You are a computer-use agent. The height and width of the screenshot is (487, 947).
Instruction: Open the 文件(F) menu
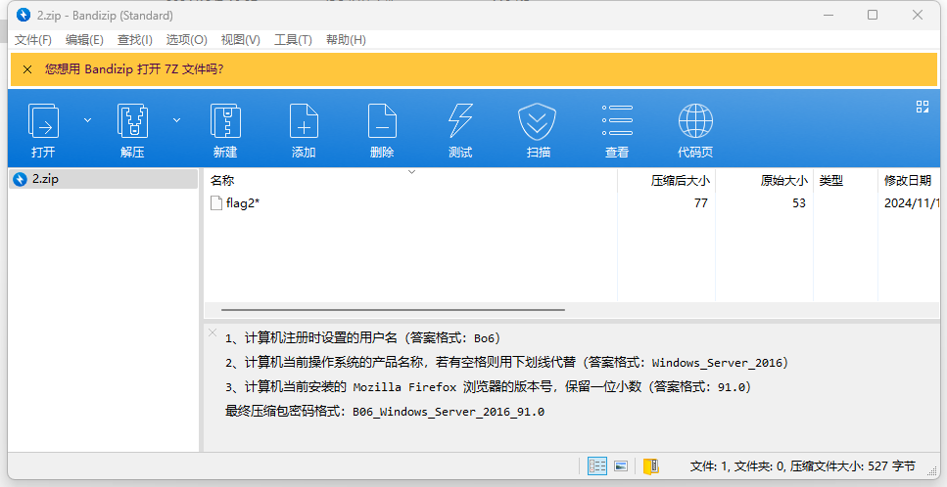pyautogui.click(x=33, y=40)
